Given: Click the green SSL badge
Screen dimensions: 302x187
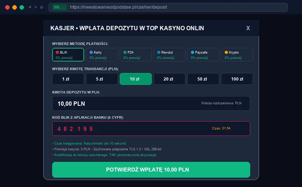Looking at the screenshot, I should click(59, 7).
